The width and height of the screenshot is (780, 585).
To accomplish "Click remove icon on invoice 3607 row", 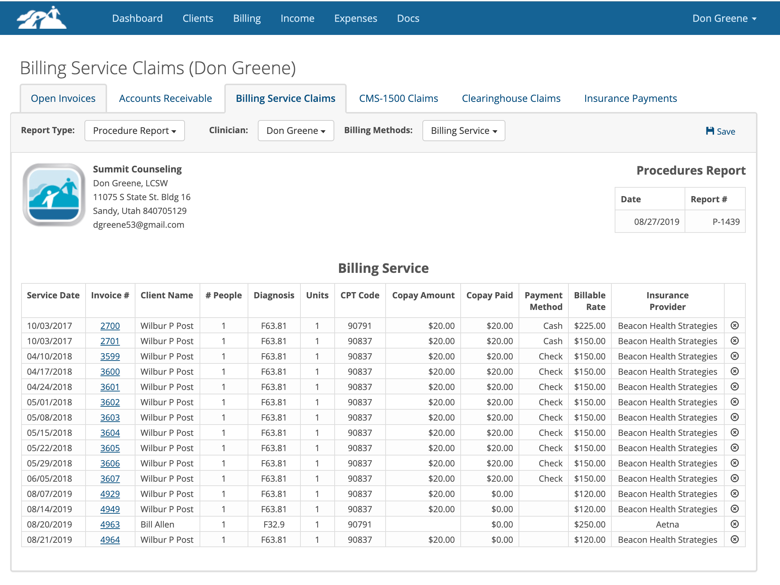I will [734, 478].
